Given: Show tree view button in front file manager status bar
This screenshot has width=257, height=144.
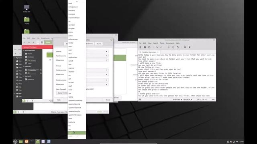Looking at the screenshot, I should (x=27, y=101).
